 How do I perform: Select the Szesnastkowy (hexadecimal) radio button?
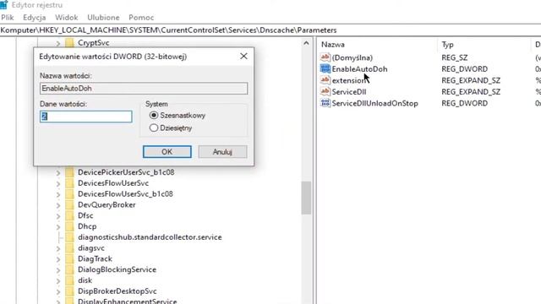coord(154,115)
